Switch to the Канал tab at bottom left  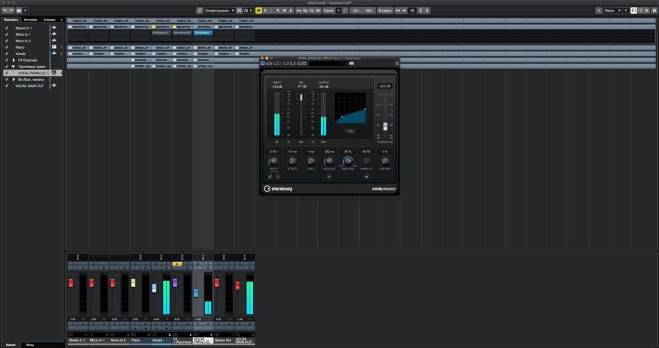click(x=11, y=345)
